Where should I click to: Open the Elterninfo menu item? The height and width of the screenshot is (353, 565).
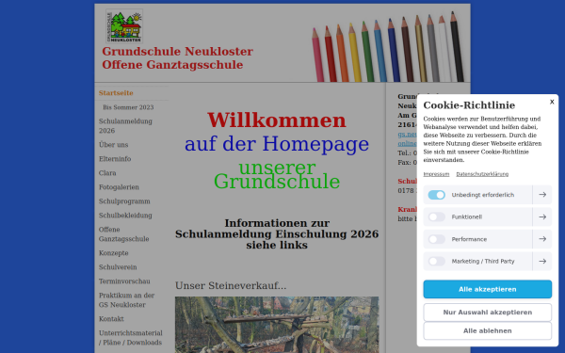pyautogui.click(x=115, y=159)
